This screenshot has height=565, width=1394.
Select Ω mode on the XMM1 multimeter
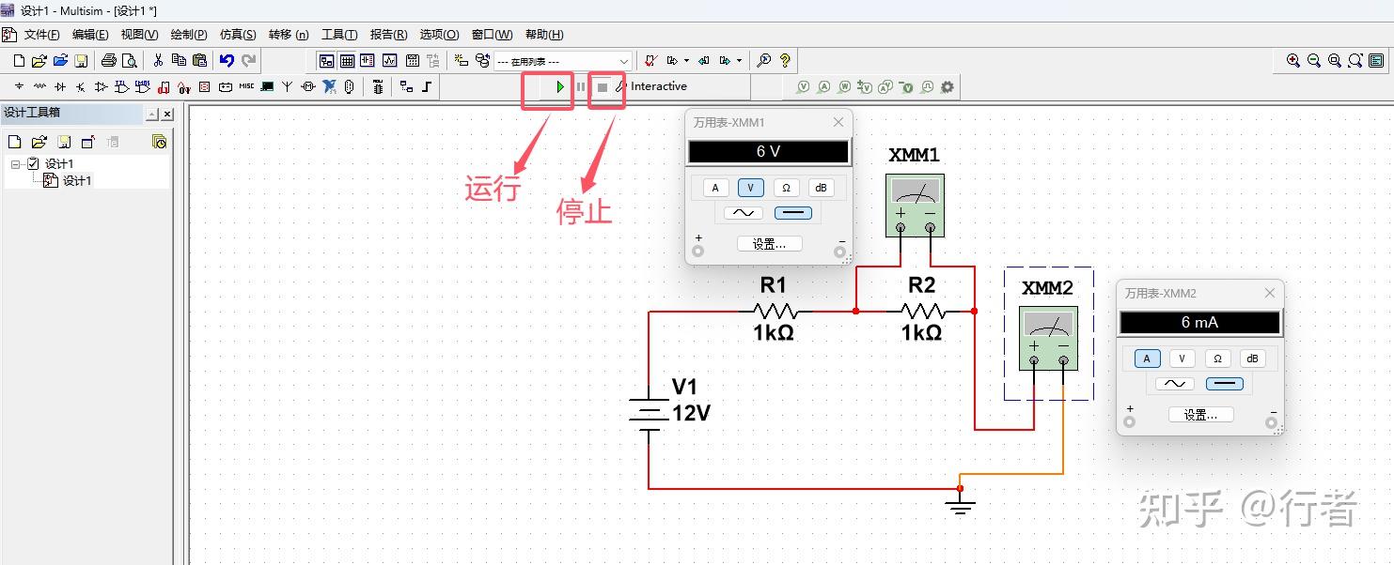click(x=786, y=187)
